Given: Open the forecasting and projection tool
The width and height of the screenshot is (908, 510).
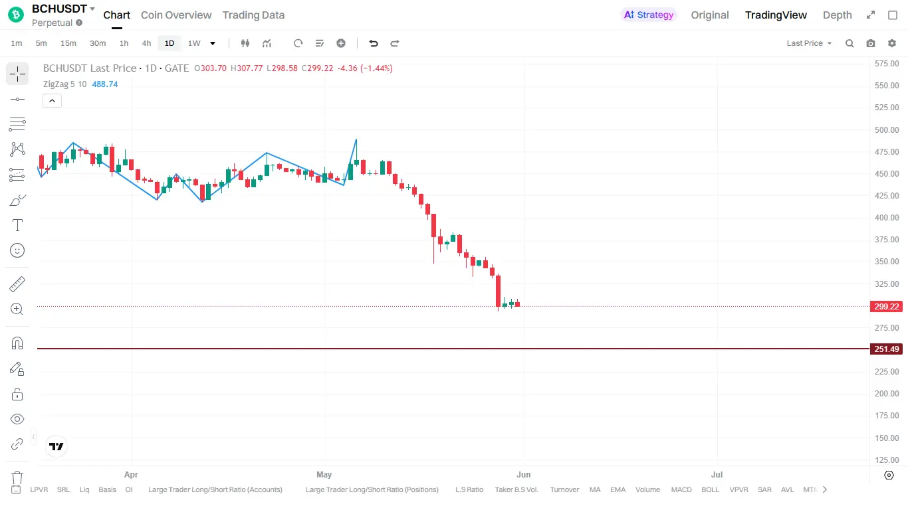Looking at the screenshot, I should click(x=17, y=175).
